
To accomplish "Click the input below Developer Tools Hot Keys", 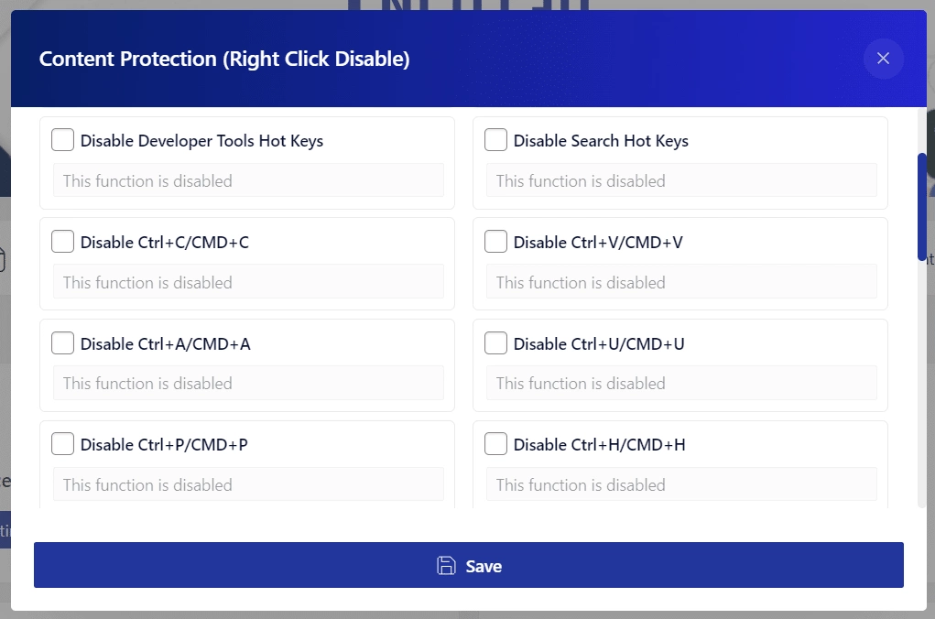I will pyautogui.click(x=247, y=180).
